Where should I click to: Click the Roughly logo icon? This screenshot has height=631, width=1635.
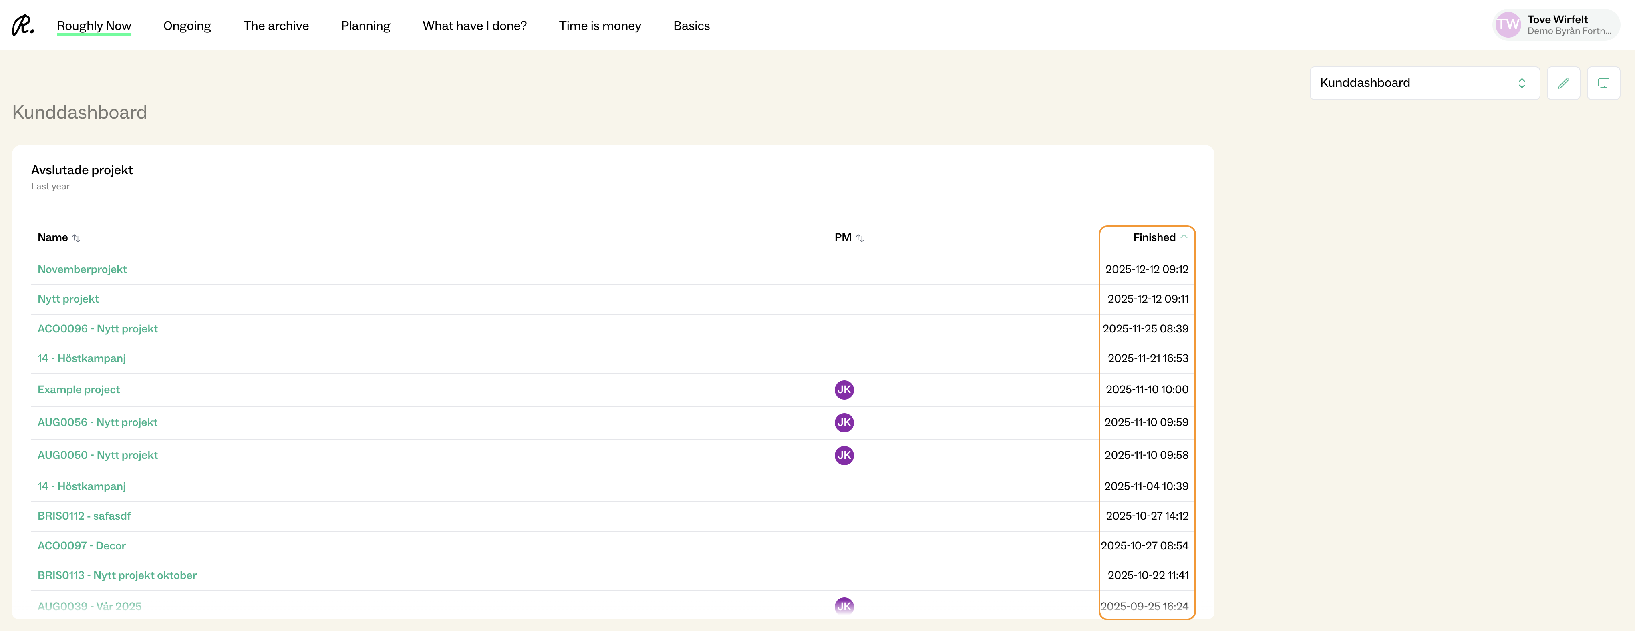pyautogui.click(x=23, y=25)
